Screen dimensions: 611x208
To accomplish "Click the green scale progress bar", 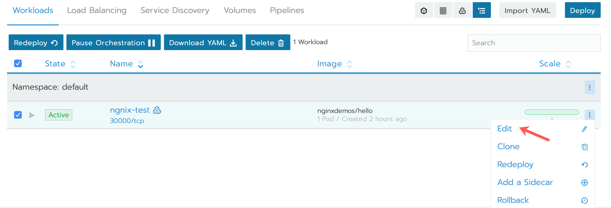I will pos(552,112).
